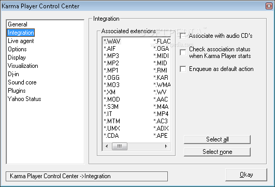The width and height of the screenshot is (275, 187).
Task: Select the Yahoo Status category
Action: [24, 99]
